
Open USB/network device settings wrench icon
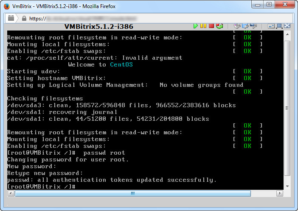(253, 26)
